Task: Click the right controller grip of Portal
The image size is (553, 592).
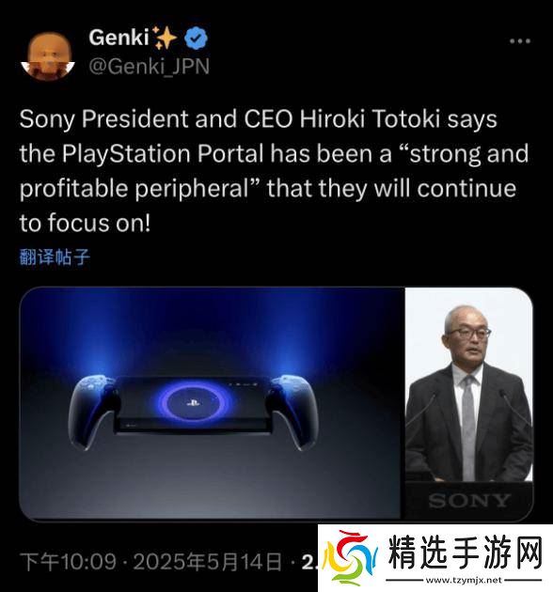Action: (292, 412)
